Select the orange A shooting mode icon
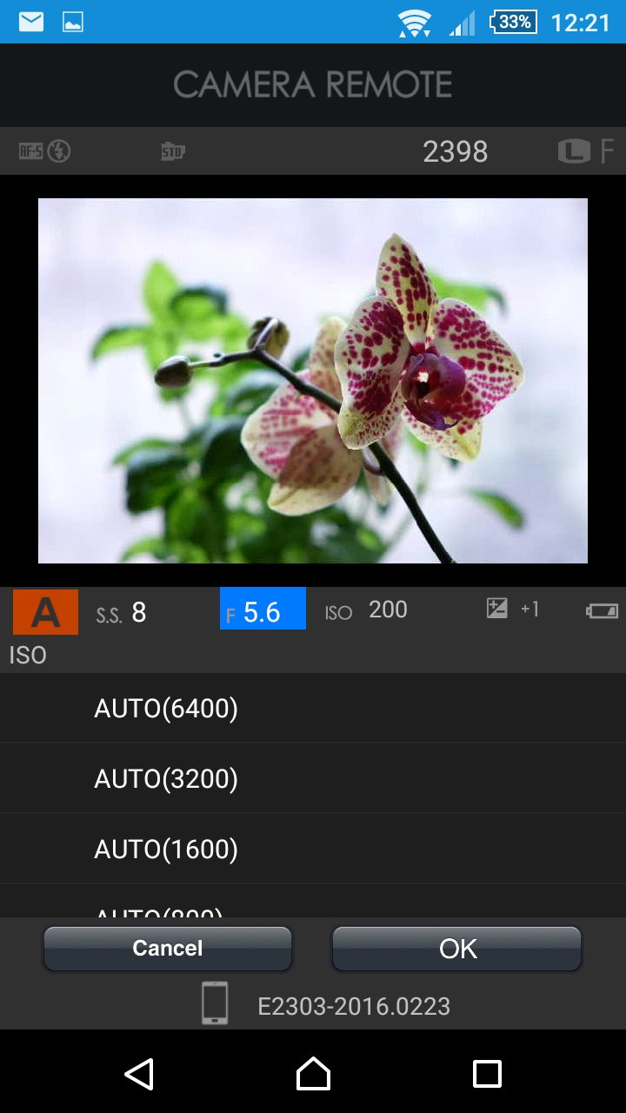 pyautogui.click(x=45, y=611)
